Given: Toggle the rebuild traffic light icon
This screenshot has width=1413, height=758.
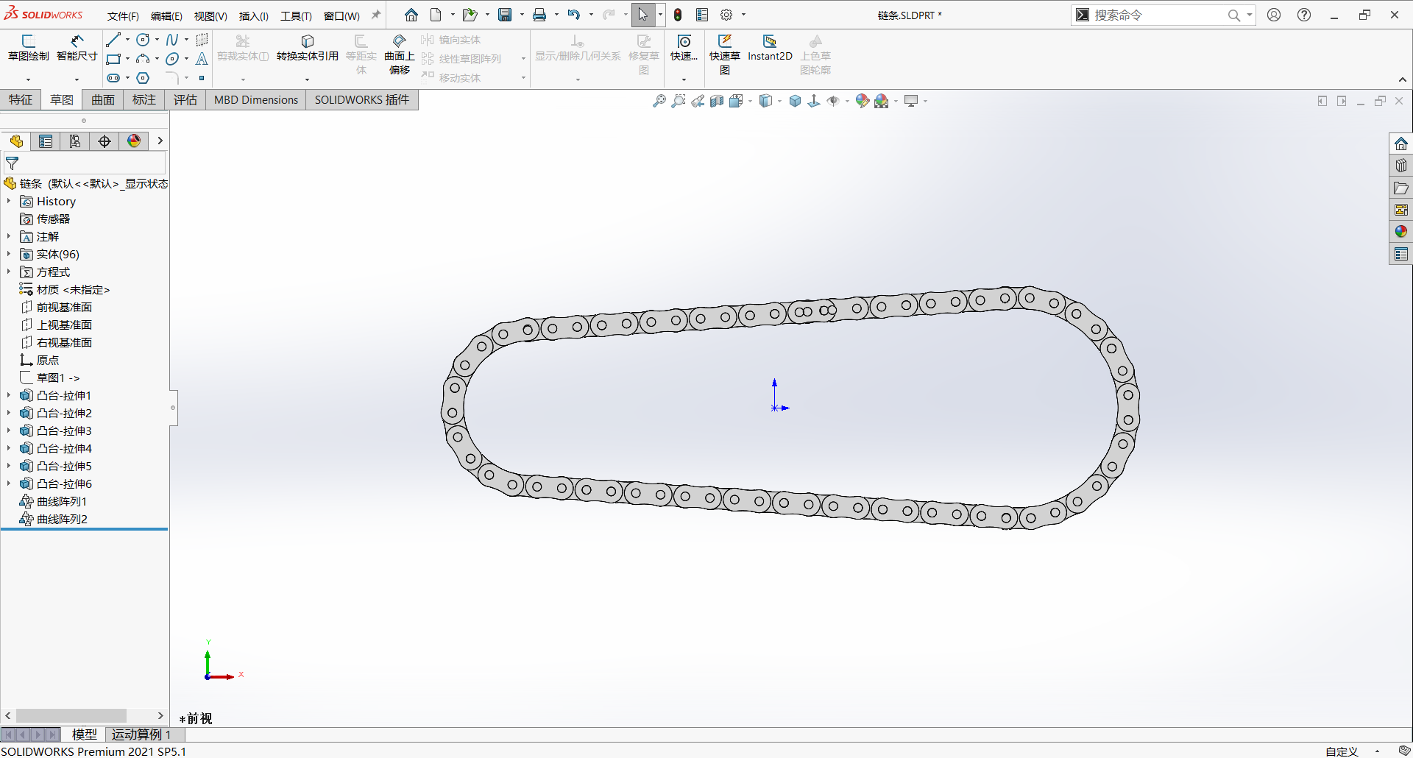Looking at the screenshot, I should (x=678, y=15).
